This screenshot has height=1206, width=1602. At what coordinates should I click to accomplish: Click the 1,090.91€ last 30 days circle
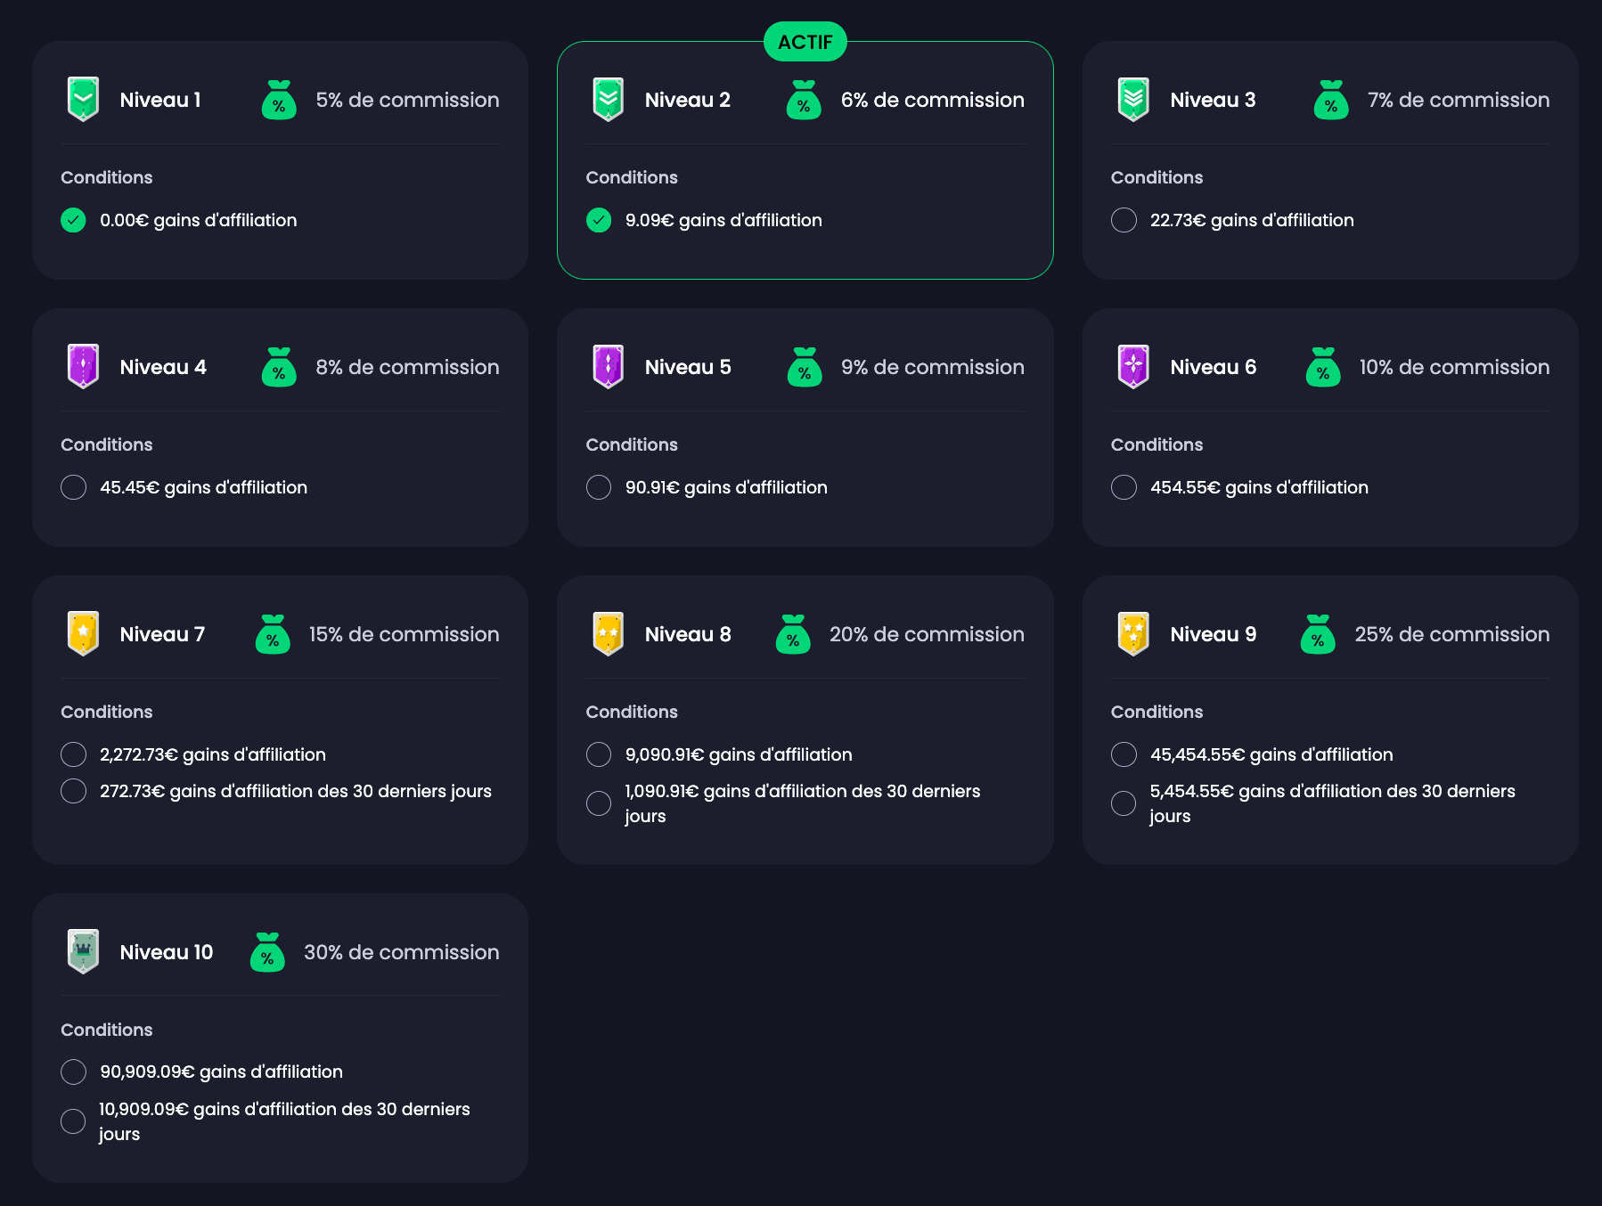click(599, 803)
